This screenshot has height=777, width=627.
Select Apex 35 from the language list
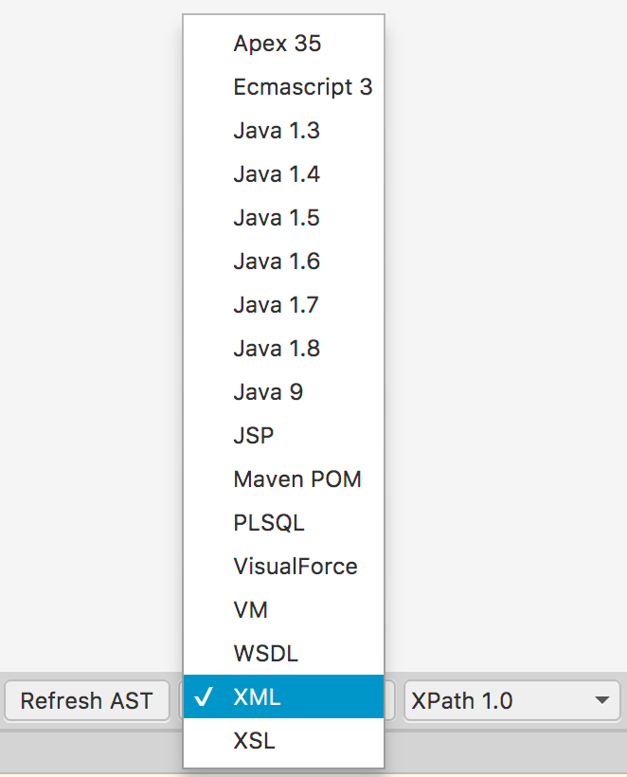pos(277,43)
